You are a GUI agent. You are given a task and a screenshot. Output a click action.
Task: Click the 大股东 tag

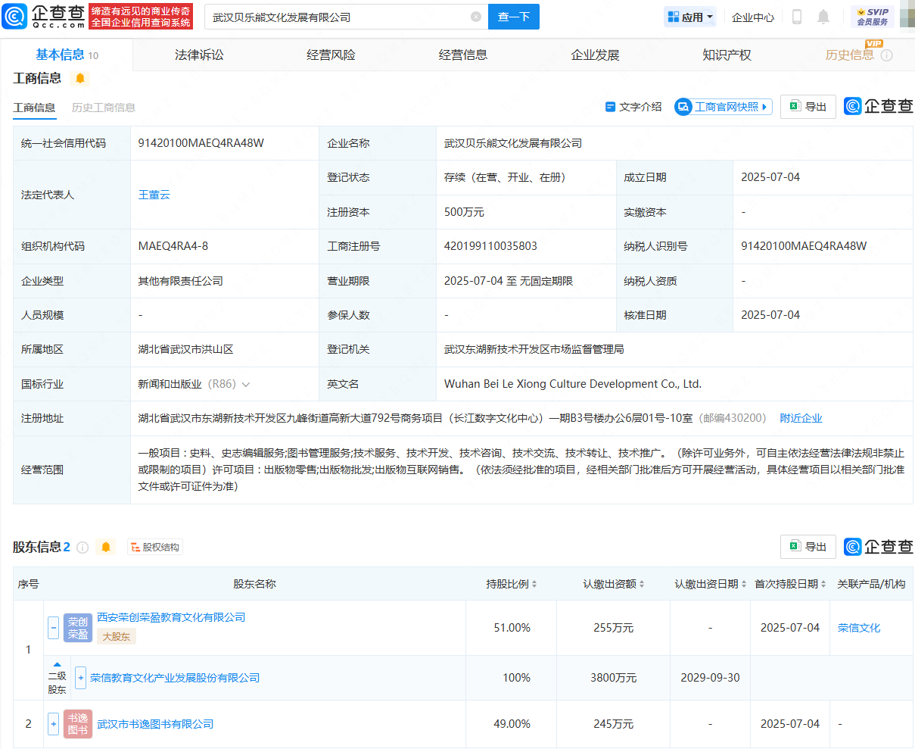tap(117, 637)
